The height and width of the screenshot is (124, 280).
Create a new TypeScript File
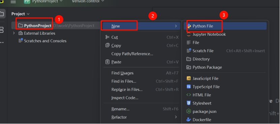pos(225,87)
